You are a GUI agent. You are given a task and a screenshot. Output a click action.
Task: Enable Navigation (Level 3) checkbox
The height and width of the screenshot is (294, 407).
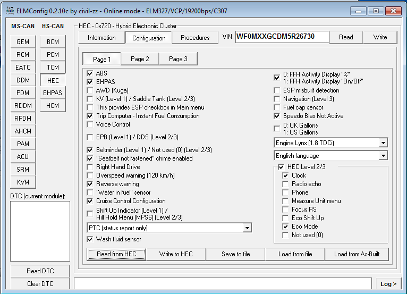click(x=277, y=99)
